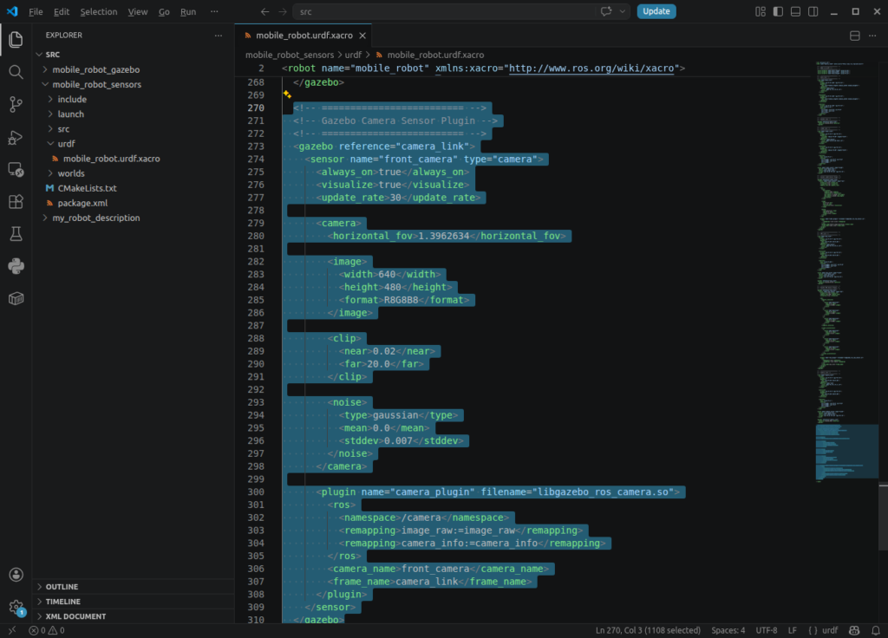The image size is (888, 638).
Task: Change Spaces: 4 indentation setting
Action: (728, 630)
